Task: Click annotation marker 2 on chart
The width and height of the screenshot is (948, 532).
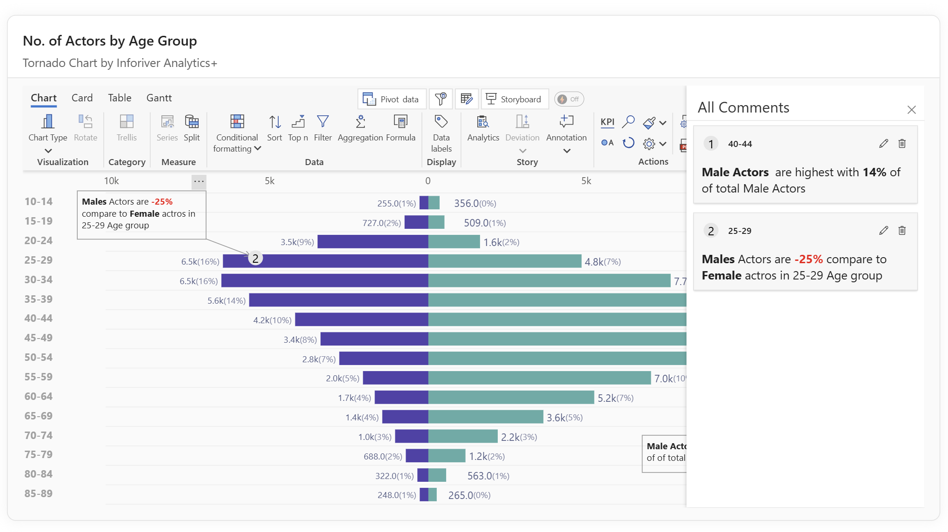Action: (255, 259)
